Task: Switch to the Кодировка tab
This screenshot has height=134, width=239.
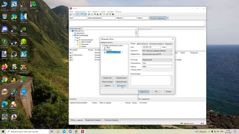Action: pos(169,44)
